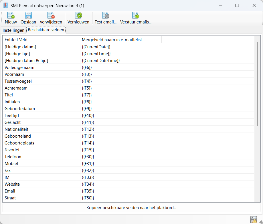This screenshot has width=263, height=224.
Task: Refresh using the Vernieuwen icon
Action: pyautogui.click(x=78, y=16)
